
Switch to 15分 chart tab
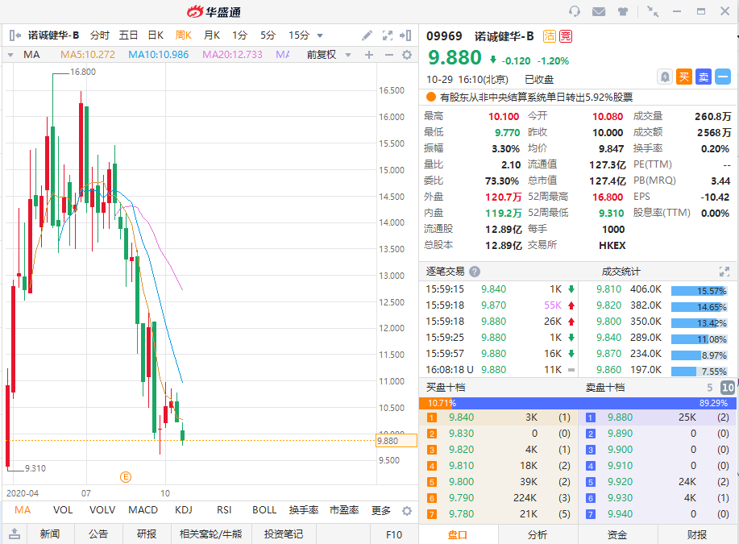point(299,35)
